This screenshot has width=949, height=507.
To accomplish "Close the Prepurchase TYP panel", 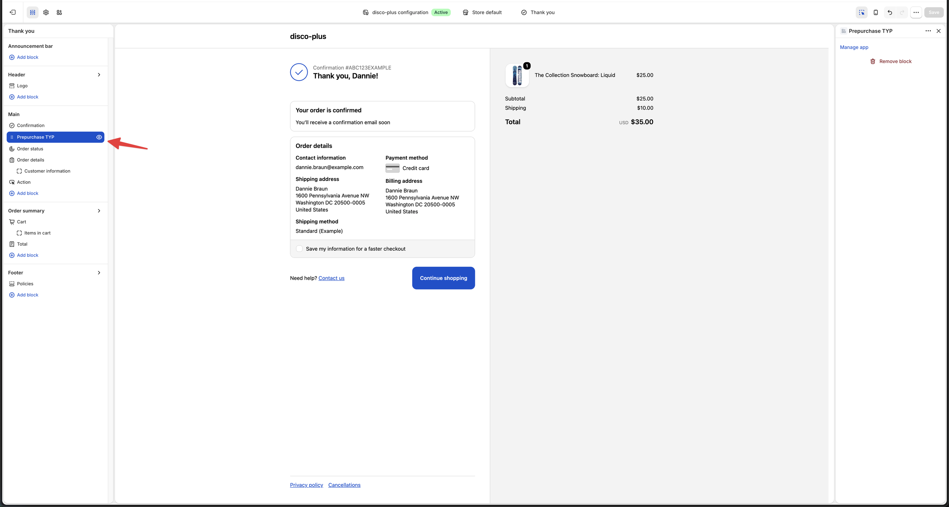I will (939, 31).
